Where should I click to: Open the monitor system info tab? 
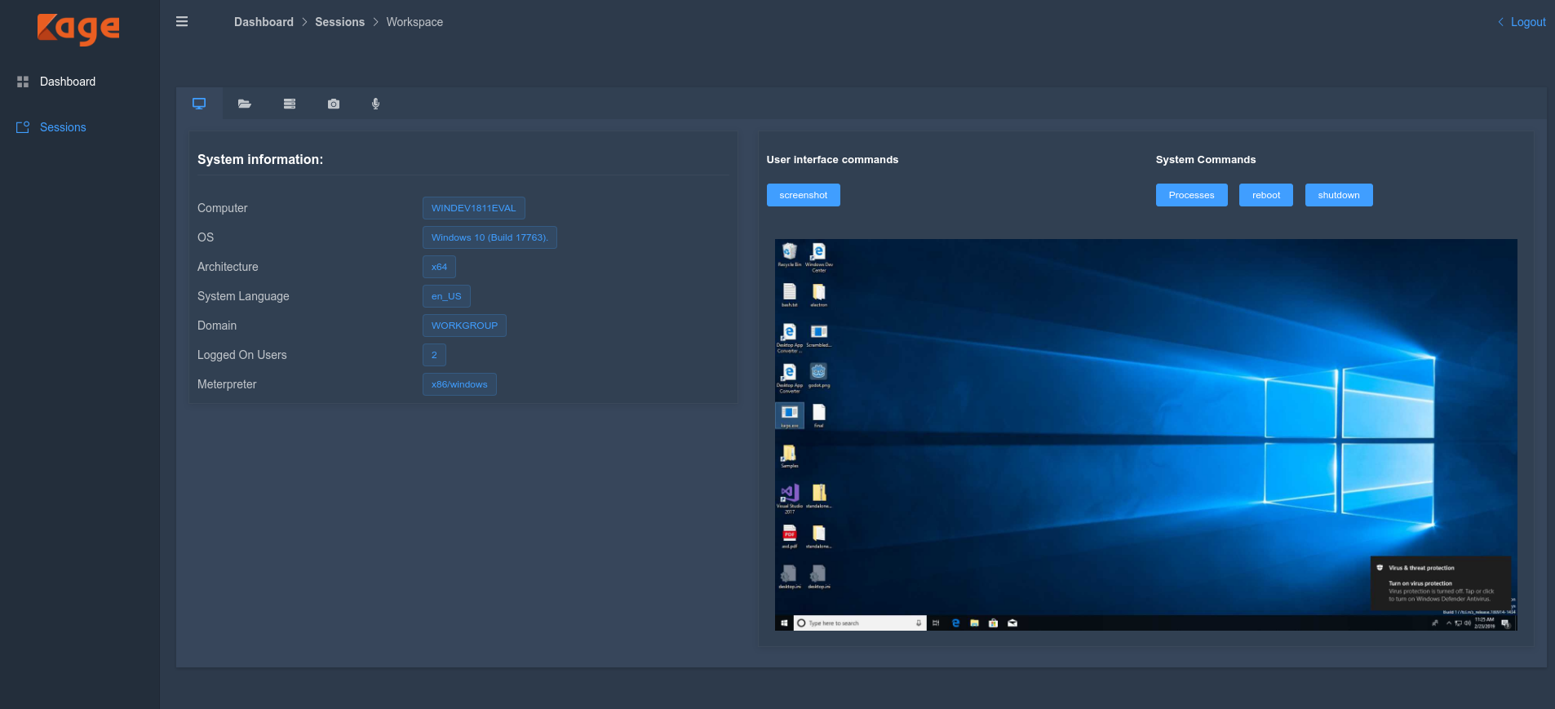pyautogui.click(x=199, y=104)
